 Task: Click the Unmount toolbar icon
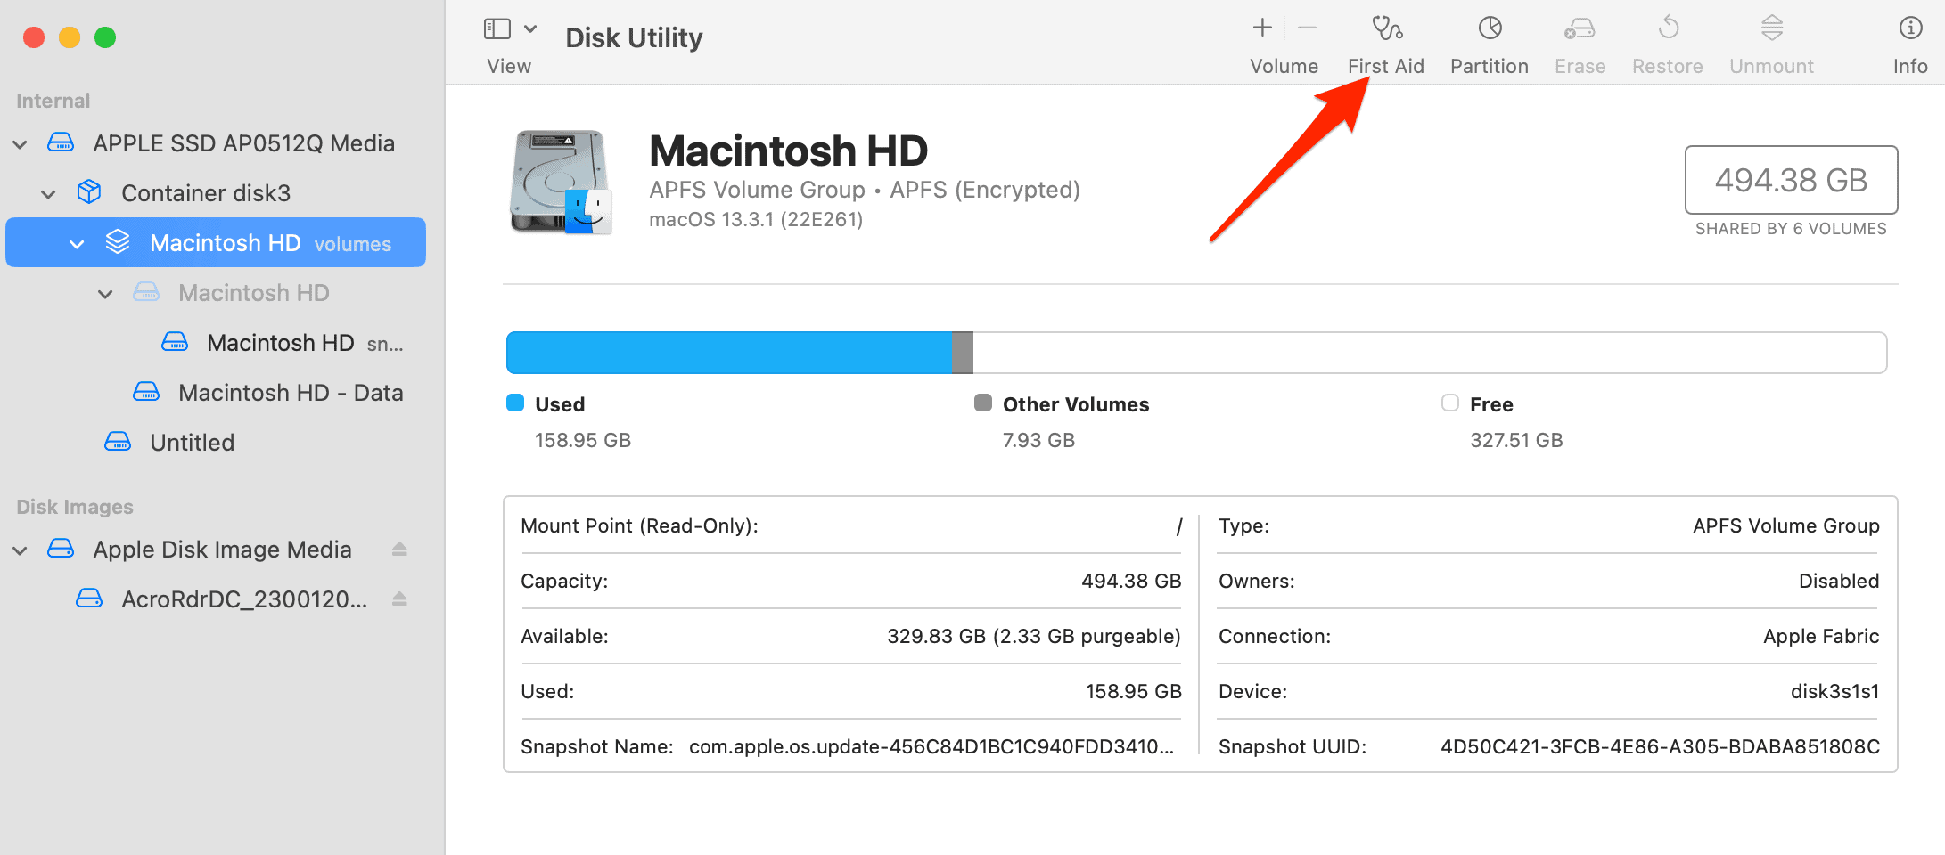tap(1771, 29)
